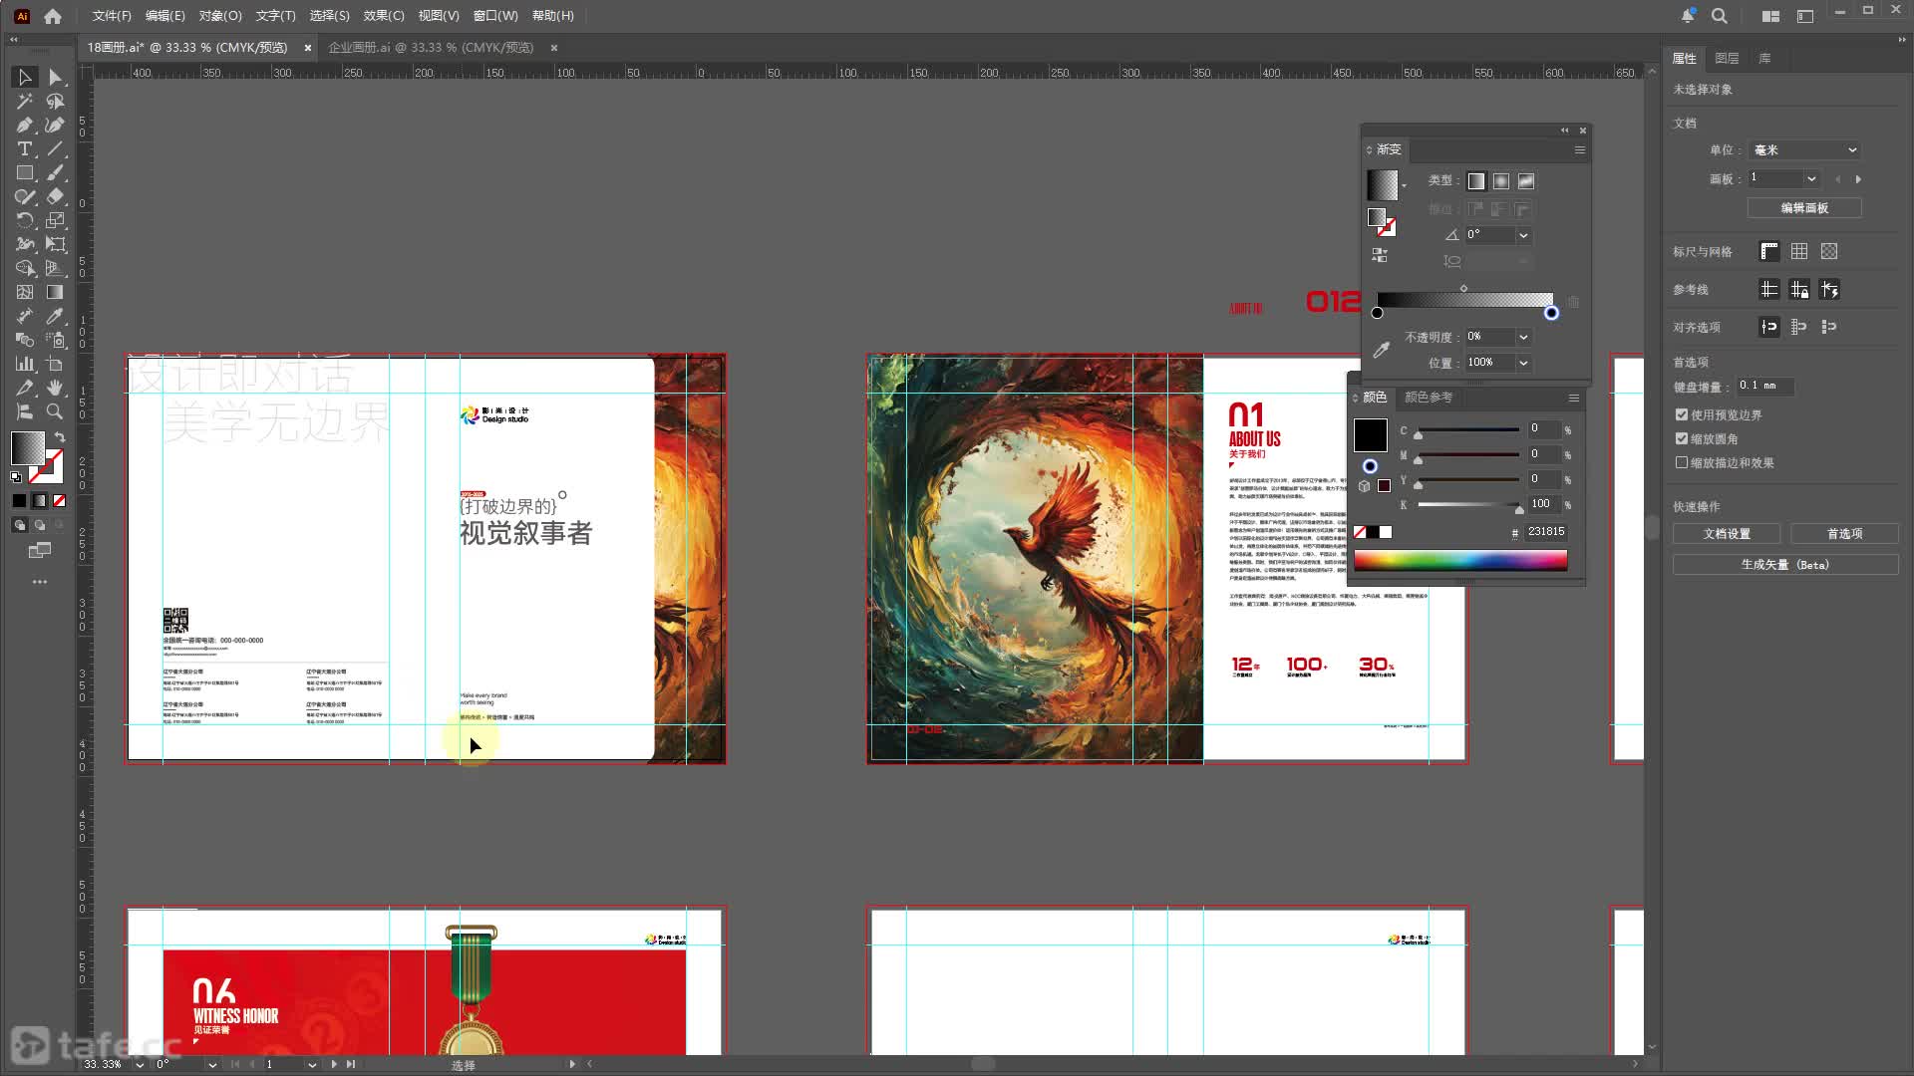1914x1076 pixels.
Task: Click the 首选项 button
Action: [x=1844, y=534]
